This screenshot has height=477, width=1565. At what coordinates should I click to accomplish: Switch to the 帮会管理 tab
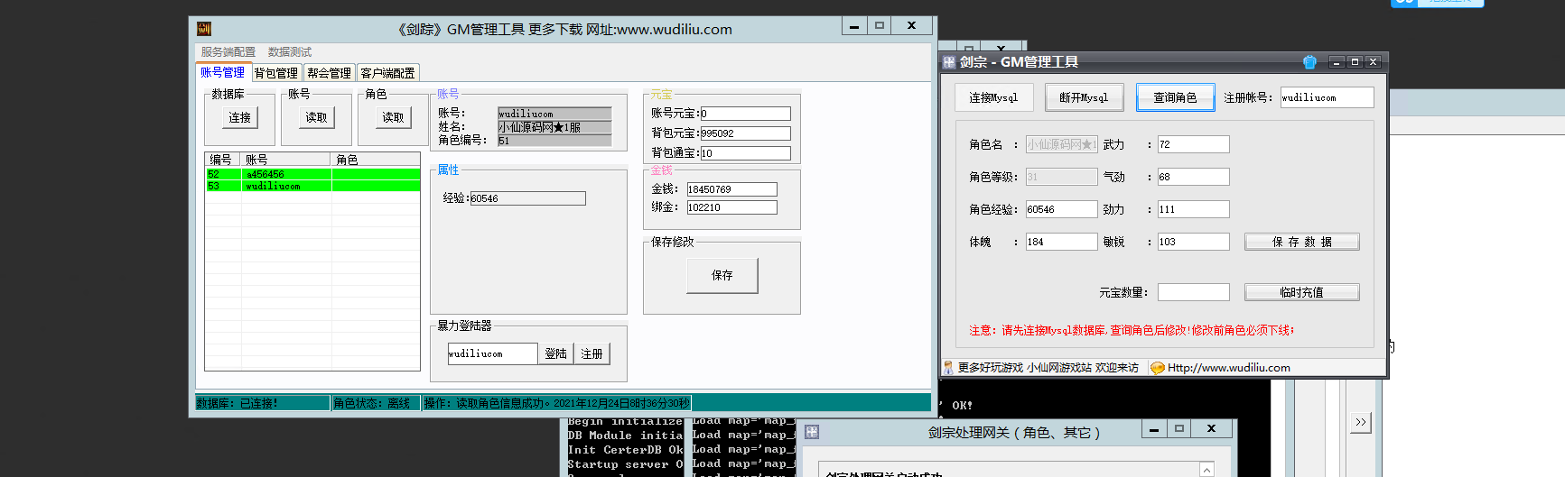coord(329,73)
